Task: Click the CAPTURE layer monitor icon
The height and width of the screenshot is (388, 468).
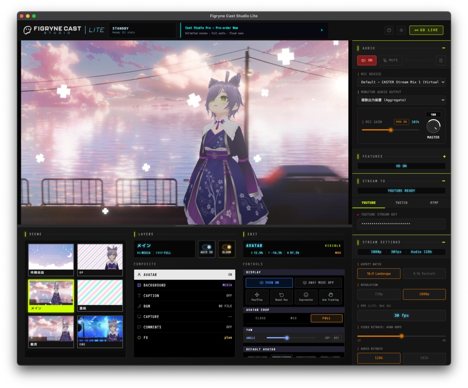Action: pos(139,316)
